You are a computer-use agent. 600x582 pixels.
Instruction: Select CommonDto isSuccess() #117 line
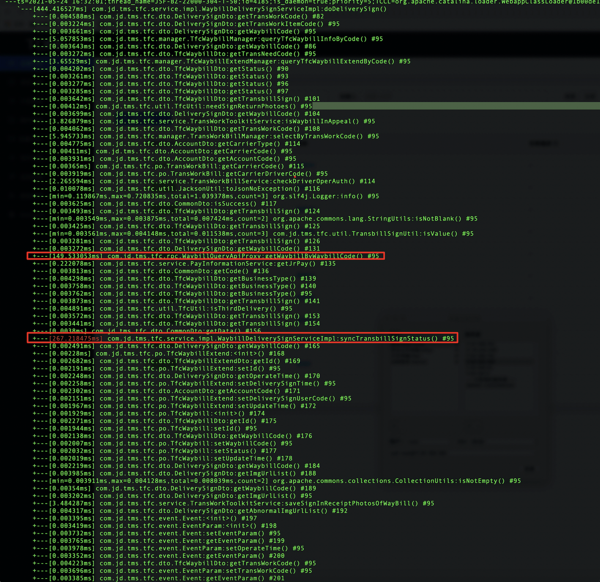click(154, 204)
